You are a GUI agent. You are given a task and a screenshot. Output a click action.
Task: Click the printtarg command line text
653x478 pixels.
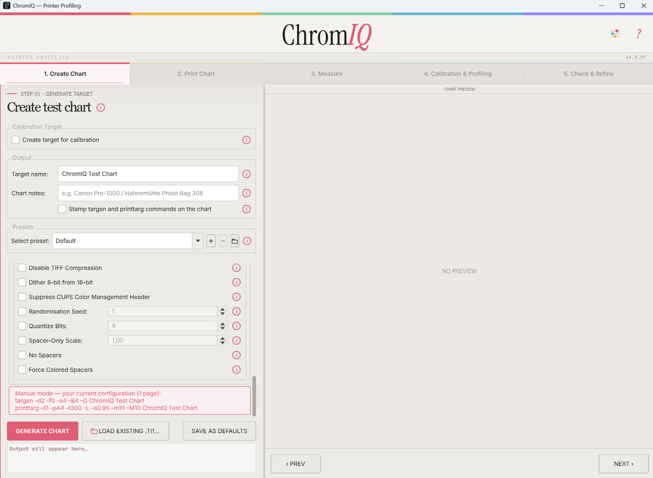click(106, 408)
